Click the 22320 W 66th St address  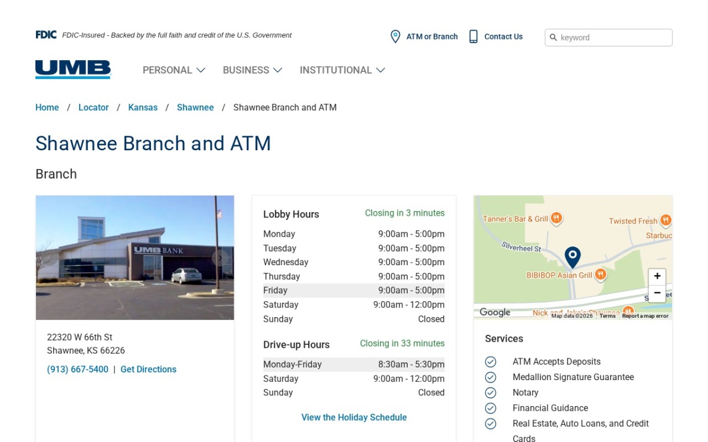pos(80,337)
